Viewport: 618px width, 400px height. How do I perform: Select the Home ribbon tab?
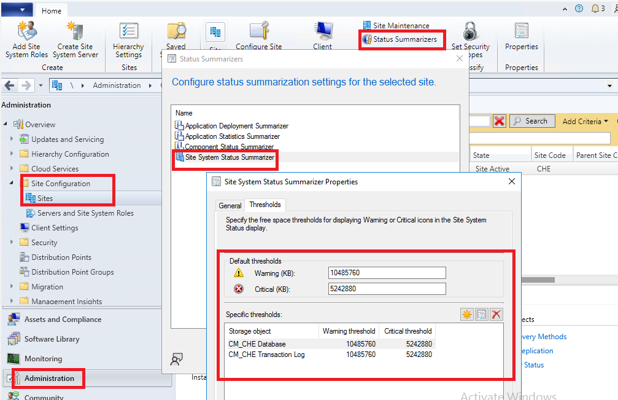[x=51, y=10]
